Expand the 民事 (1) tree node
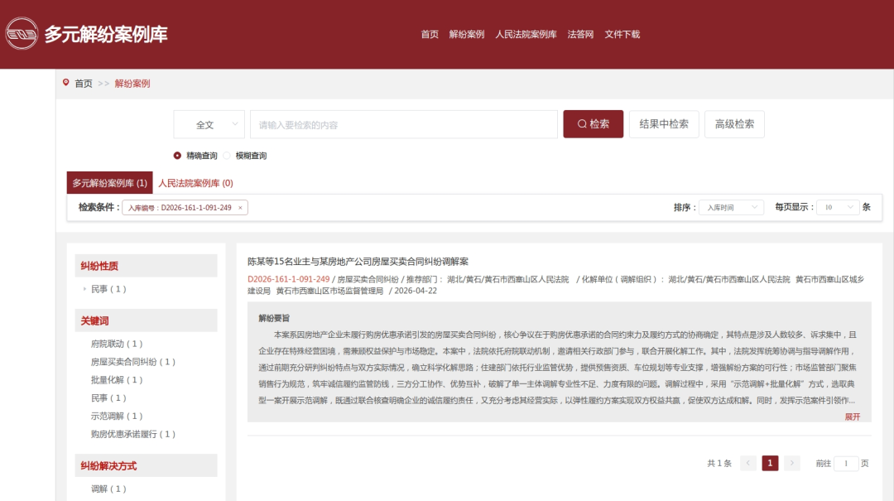894x501 pixels. pyautogui.click(x=84, y=289)
